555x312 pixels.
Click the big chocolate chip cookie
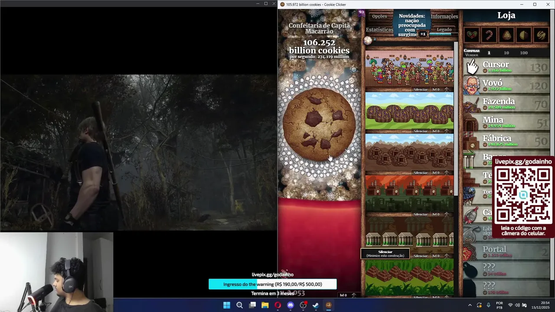tap(319, 124)
